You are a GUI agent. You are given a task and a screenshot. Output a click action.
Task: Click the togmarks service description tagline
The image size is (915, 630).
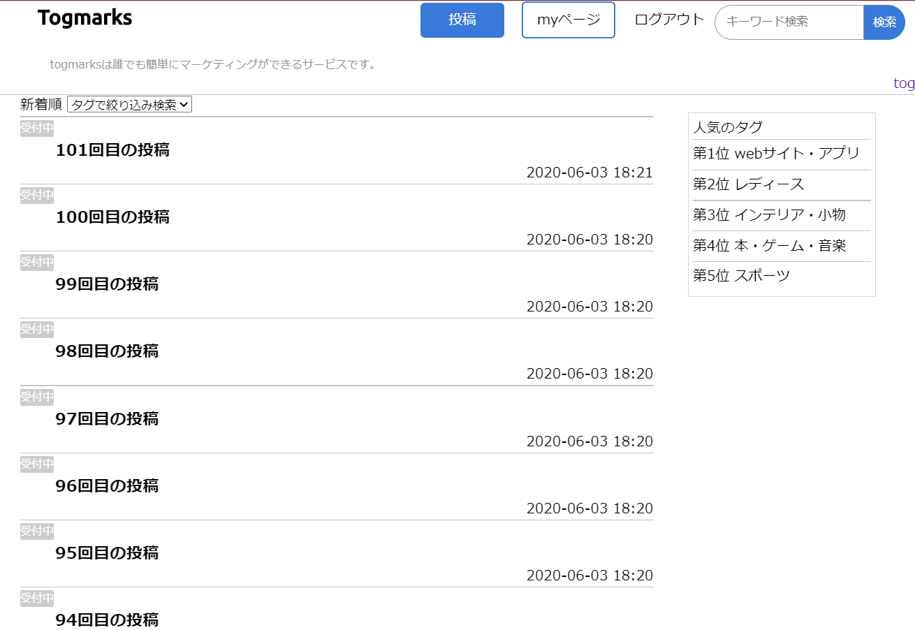pyautogui.click(x=214, y=65)
